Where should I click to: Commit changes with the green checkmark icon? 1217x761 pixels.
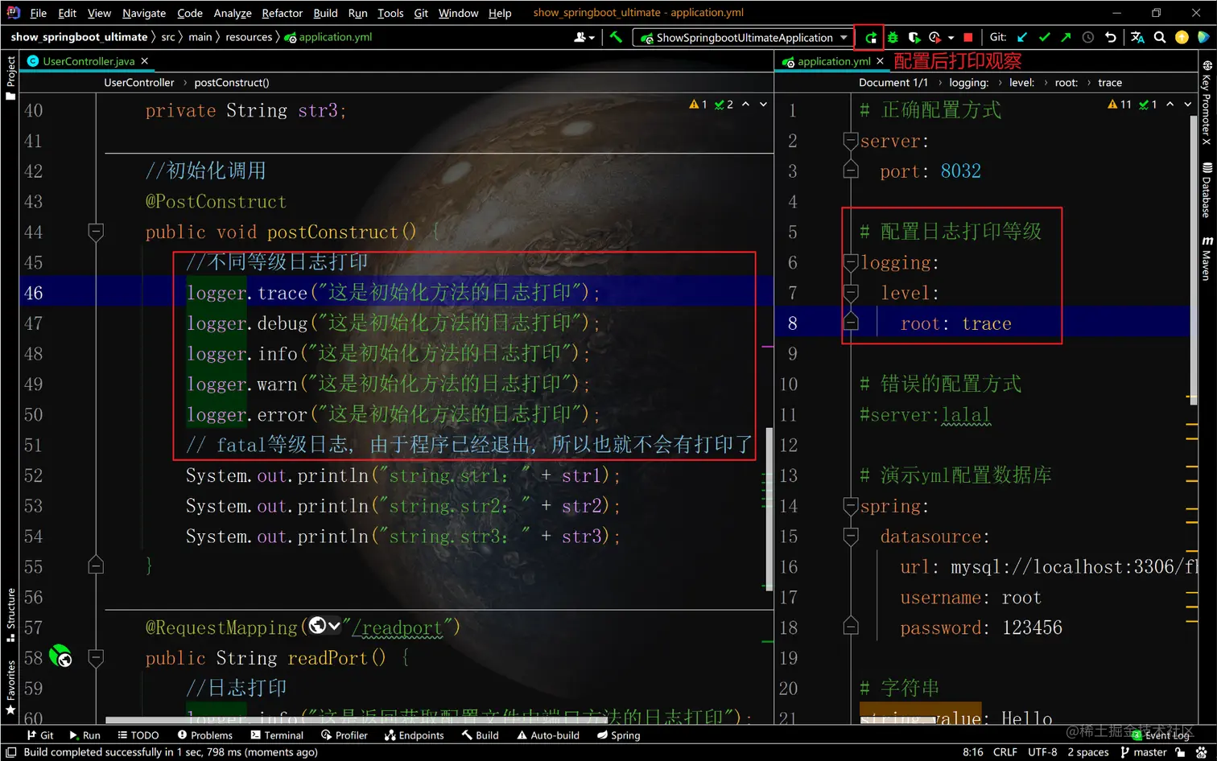(1044, 37)
